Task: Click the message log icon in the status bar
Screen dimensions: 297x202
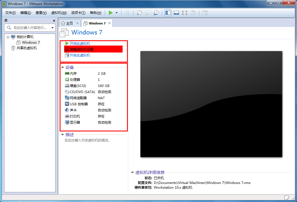Action: [287, 198]
